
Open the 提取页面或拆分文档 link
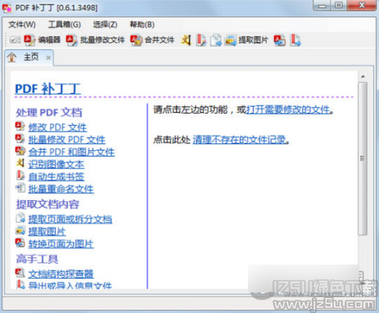click(x=70, y=219)
